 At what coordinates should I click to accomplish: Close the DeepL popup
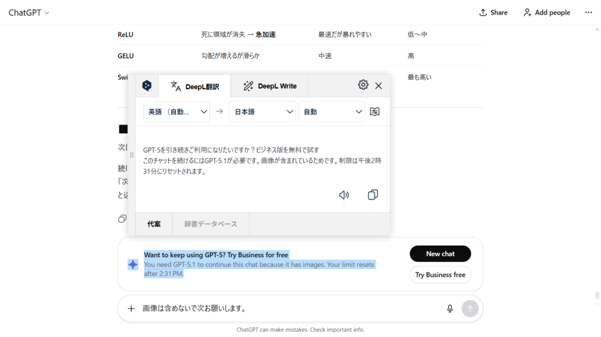point(379,86)
